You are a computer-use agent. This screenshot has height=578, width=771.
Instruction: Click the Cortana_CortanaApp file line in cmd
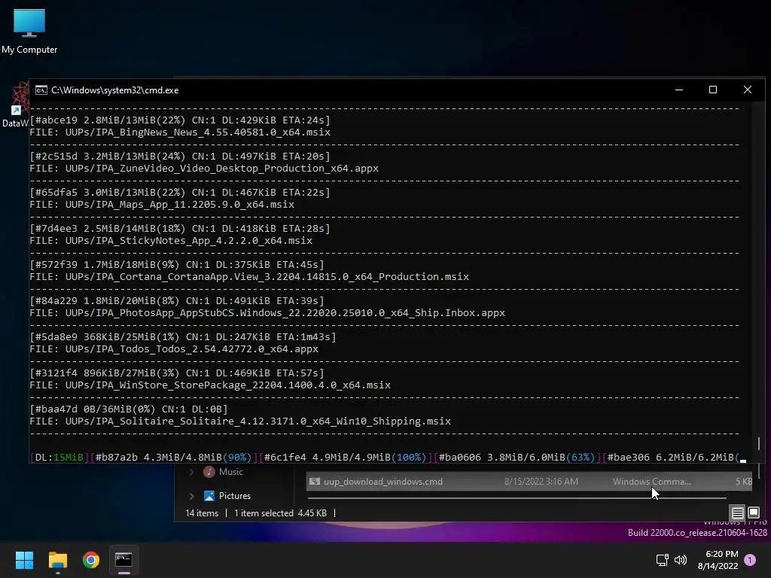(249, 277)
